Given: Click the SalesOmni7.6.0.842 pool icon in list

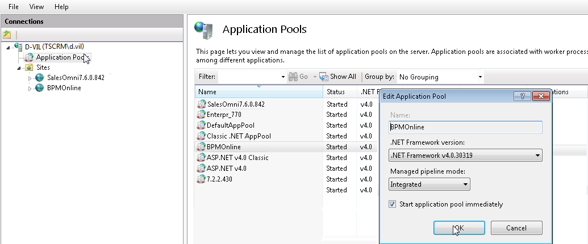Looking at the screenshot, I should coord(202,104).
